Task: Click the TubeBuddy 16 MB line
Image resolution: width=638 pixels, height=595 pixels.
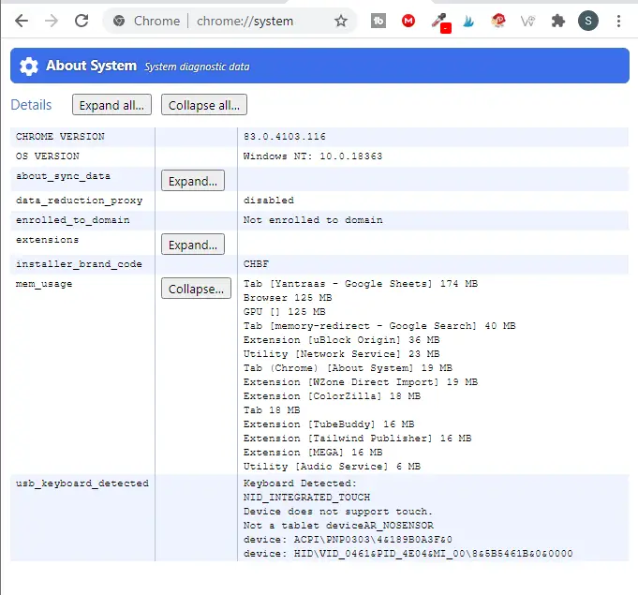Action: (329, 424)
